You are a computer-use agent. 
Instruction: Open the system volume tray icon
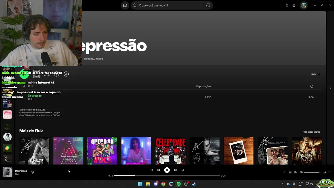311,184
